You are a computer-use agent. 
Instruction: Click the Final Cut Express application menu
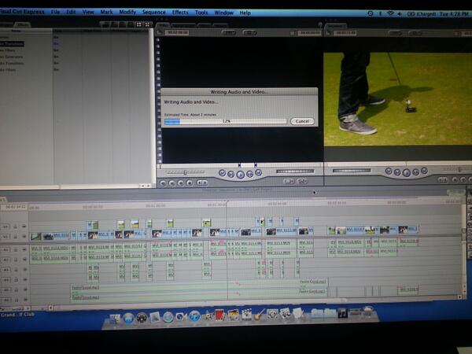[22, 12]
